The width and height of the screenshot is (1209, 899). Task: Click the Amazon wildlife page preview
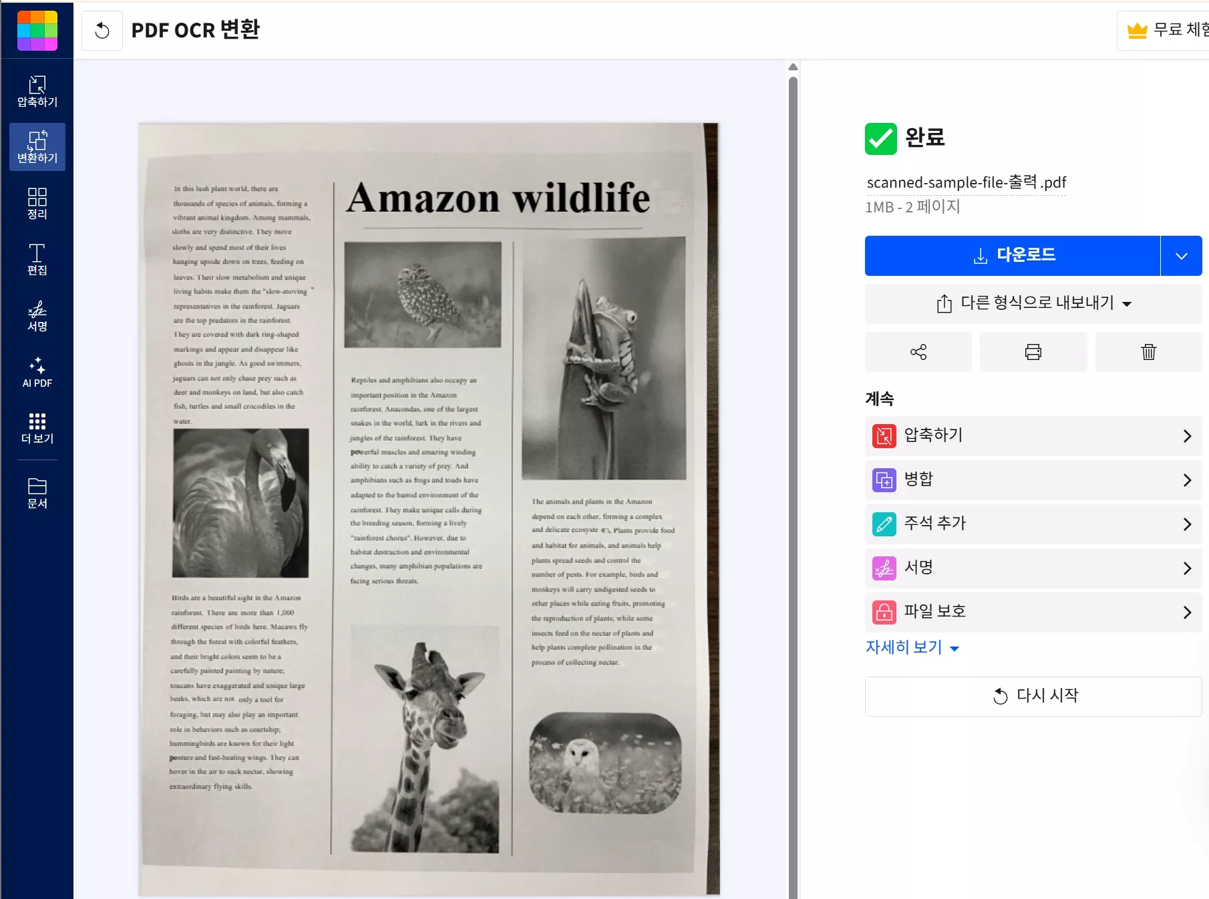[x=429, y=508]
